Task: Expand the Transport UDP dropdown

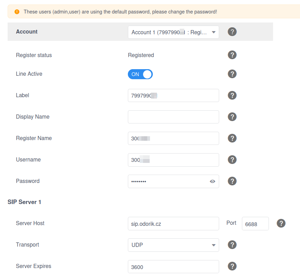Action: pyautogui.click(x=174, y=245)
